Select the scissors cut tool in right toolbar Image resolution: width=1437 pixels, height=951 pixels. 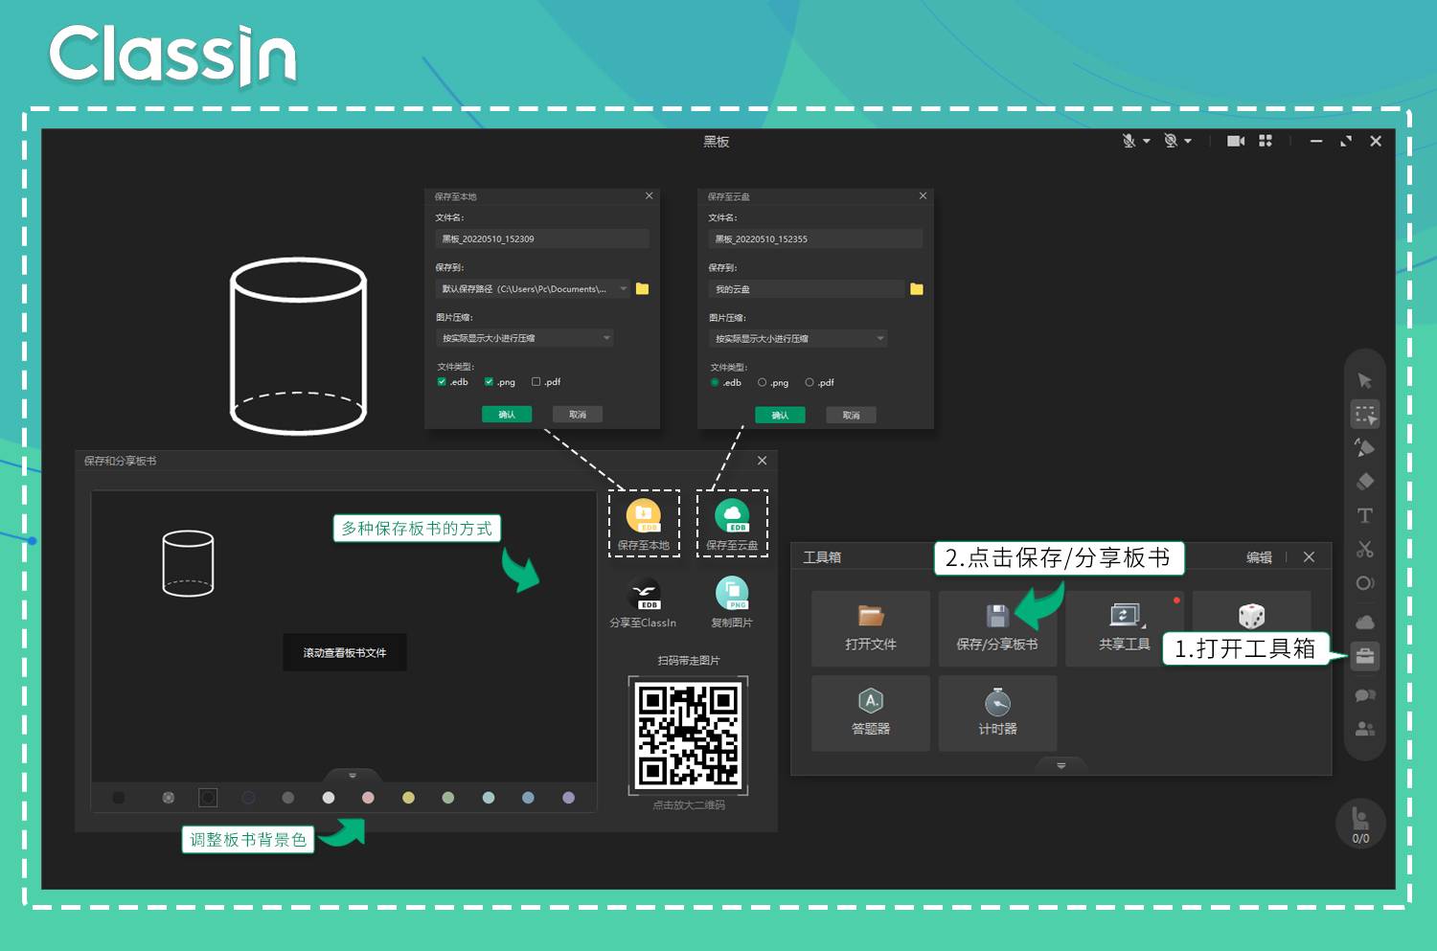[1365, 549]
